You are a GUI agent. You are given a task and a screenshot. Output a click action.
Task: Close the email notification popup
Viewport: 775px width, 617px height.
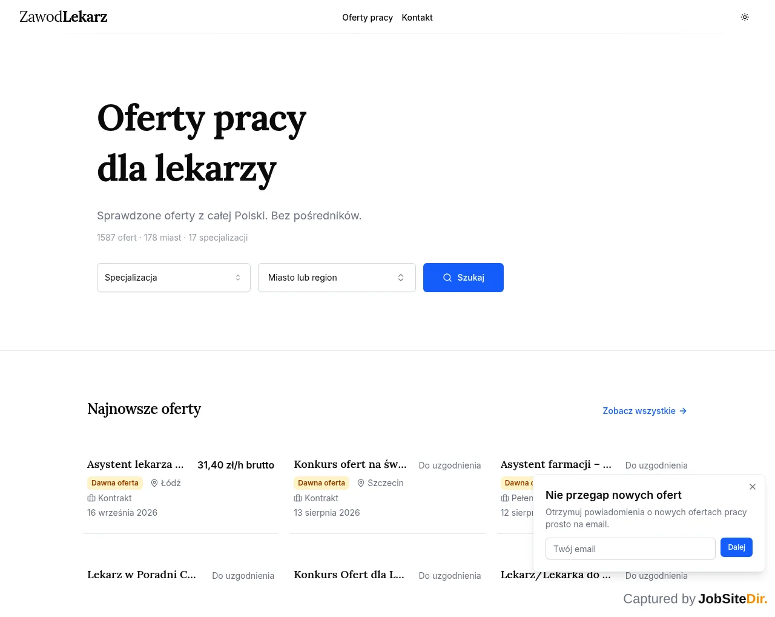(x=753, y=487)
